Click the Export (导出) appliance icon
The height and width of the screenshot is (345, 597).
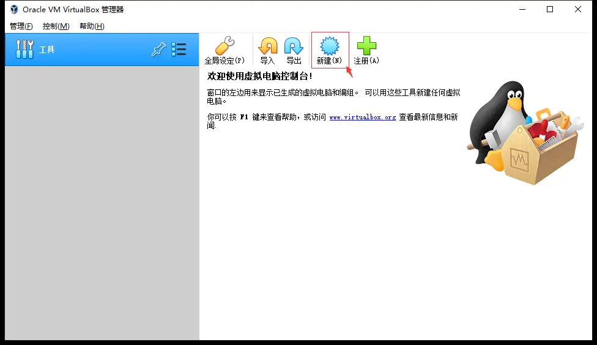(294, 50)
